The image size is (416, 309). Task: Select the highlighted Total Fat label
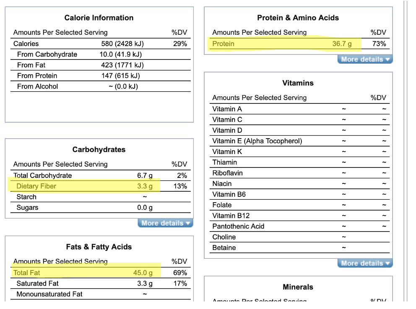[27, 273]
